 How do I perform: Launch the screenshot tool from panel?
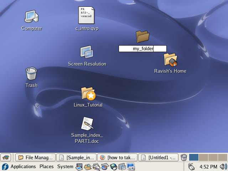pyautogui.click(x=131, y=166)
